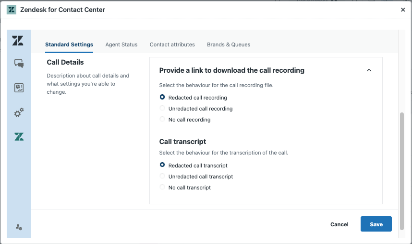Select Unredacted call transcript option
Screen dimensions: 412x244
[162, 177]
